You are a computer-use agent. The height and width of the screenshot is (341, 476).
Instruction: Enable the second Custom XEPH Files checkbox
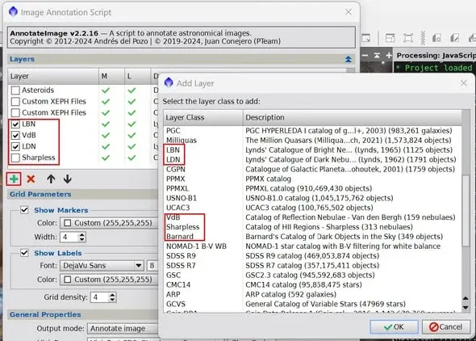[15, 113]
